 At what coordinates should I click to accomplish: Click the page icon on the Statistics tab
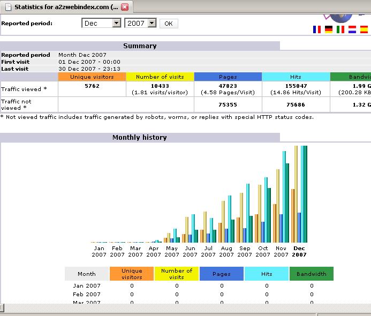tap(7, 7)
